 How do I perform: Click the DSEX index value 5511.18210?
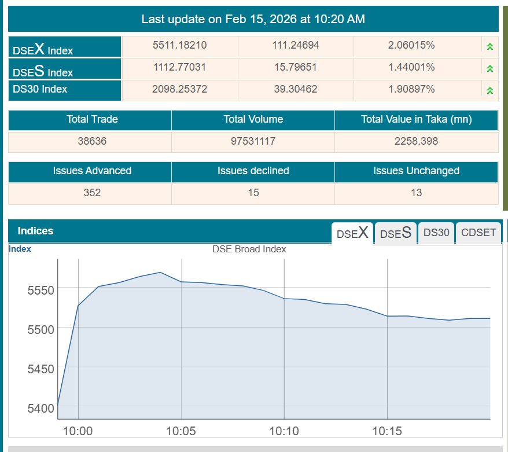(x=179, y=45)
